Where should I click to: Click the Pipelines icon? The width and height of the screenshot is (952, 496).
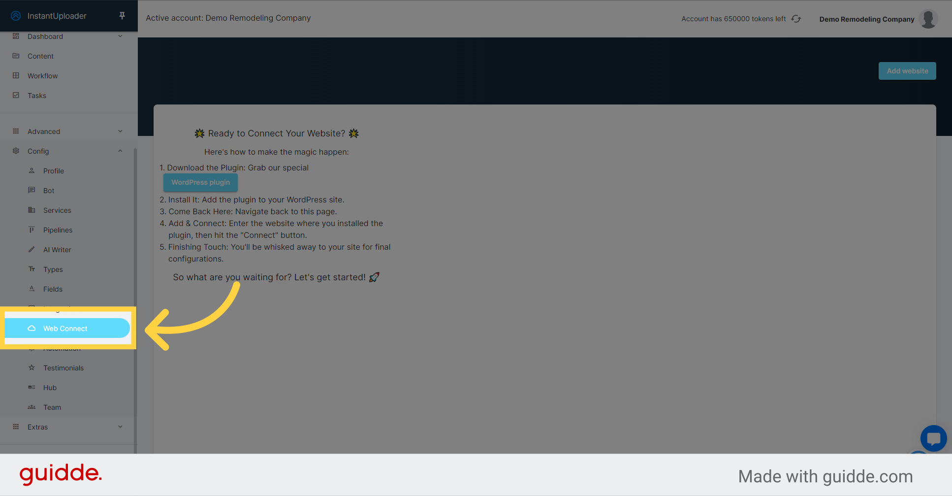(32, 230)
